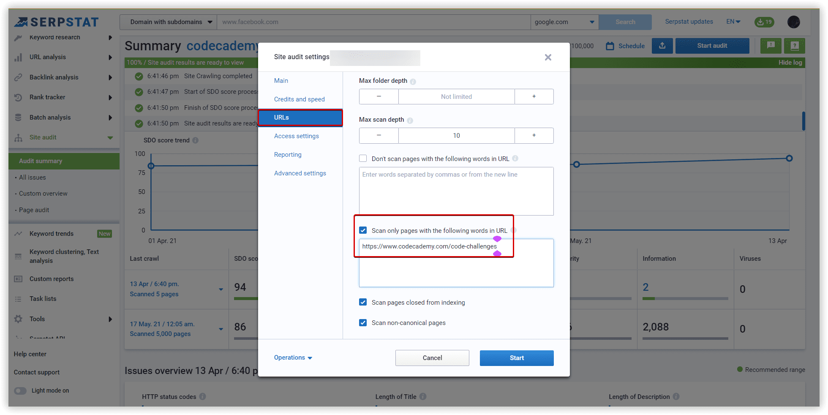Click the Don't scan words textarea

point(456,191)
